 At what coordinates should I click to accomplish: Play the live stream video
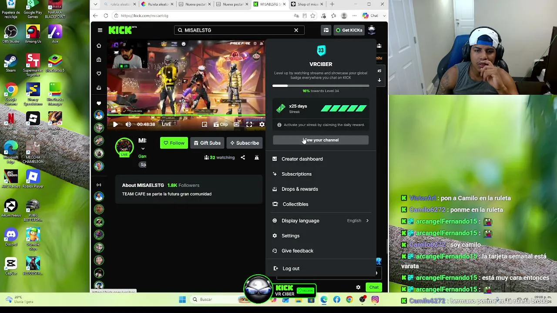point(115,124)
